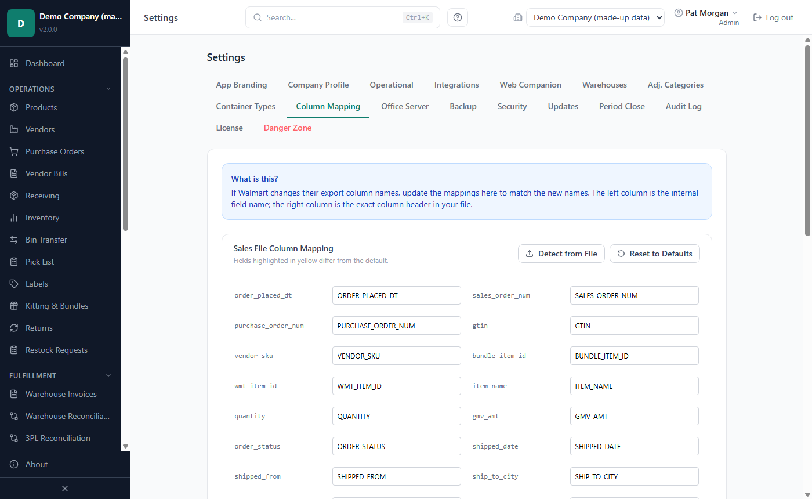The width and height of the screenshot is (812, 499).
Task: Click the Demo Company logo avatar
Action: click(21, 23)
